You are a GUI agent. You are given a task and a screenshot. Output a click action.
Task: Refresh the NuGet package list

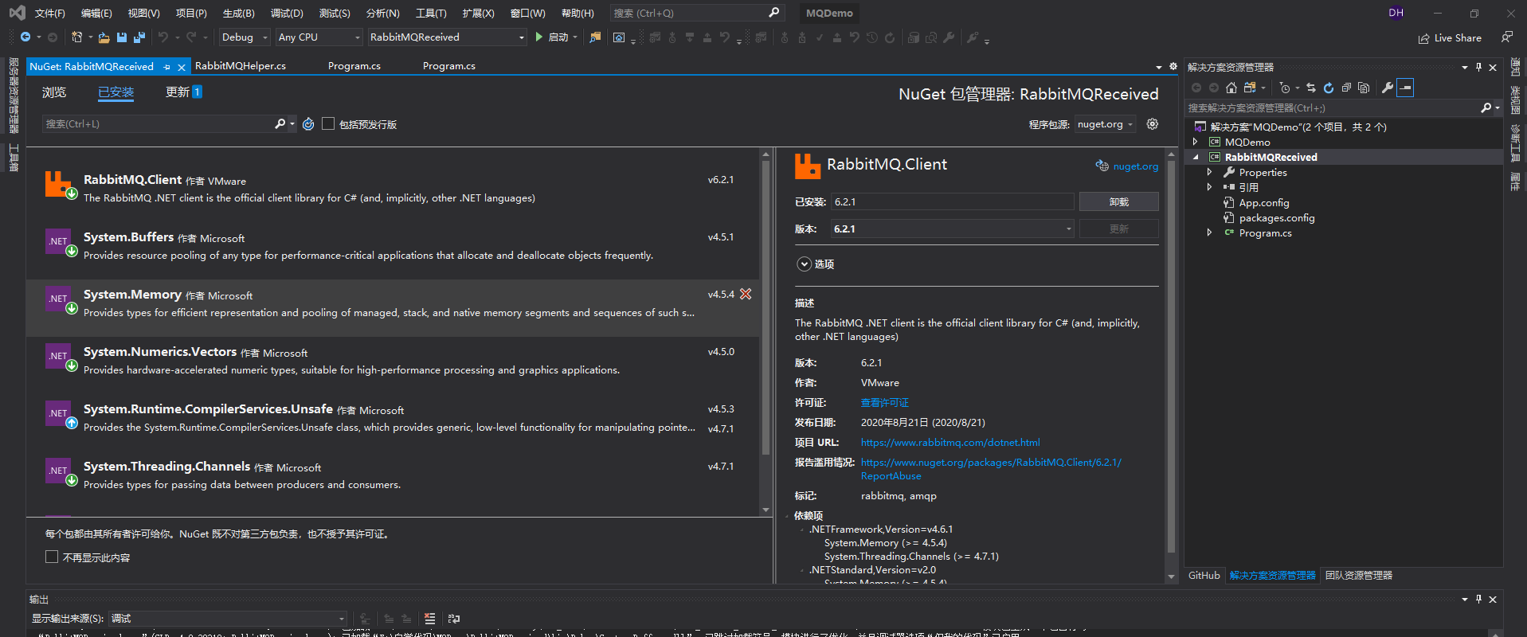(x=308, y=124)
